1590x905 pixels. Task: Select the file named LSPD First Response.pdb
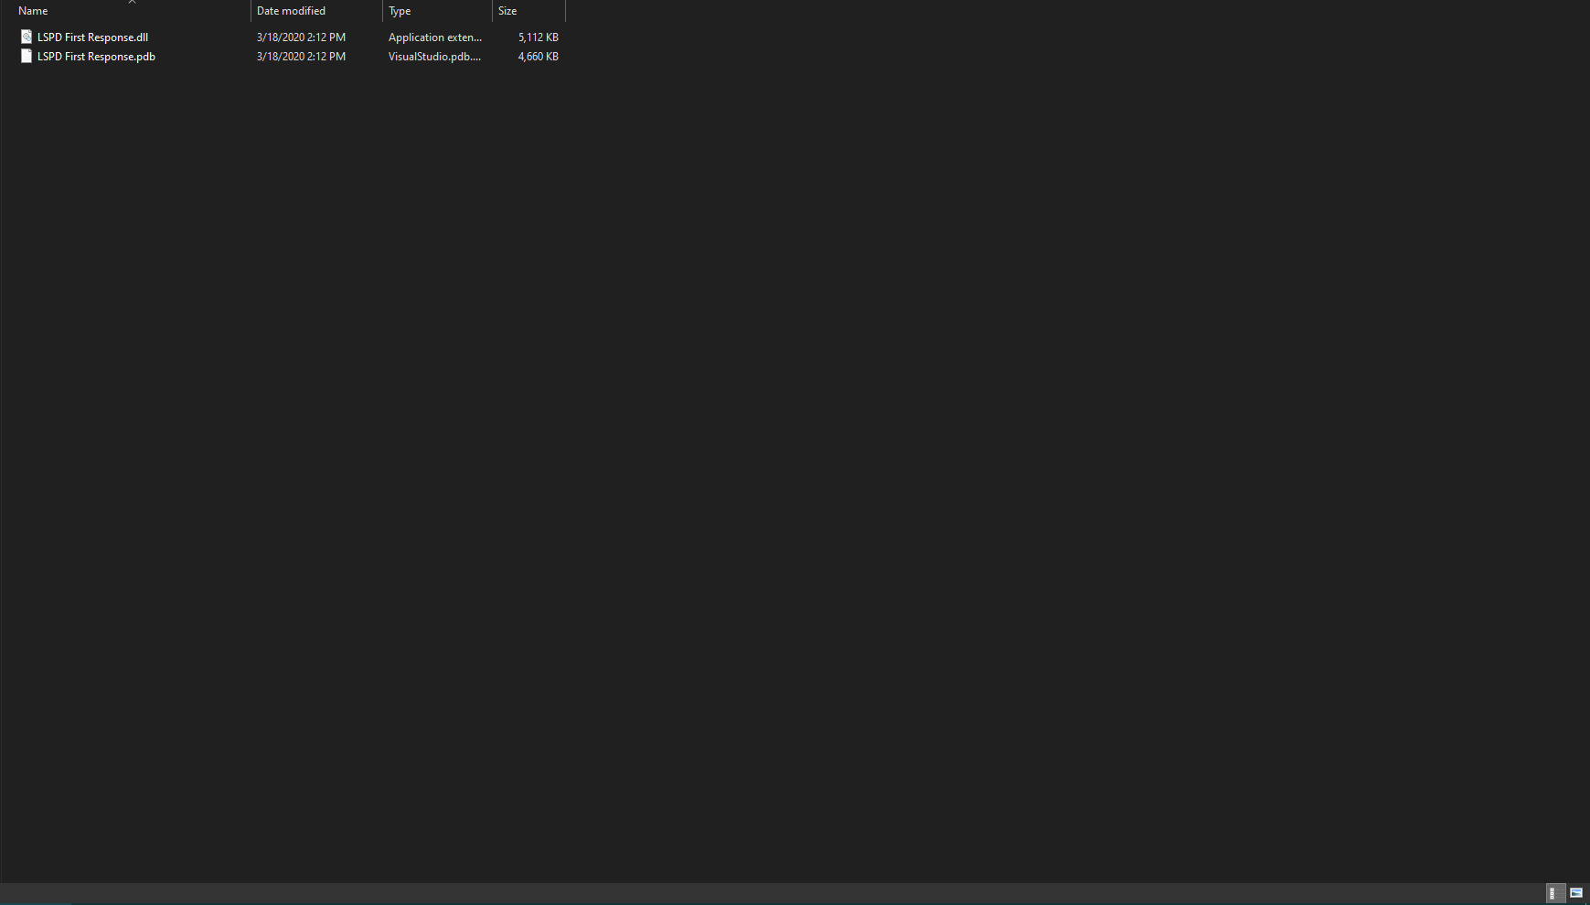click(x=96, y=57)
